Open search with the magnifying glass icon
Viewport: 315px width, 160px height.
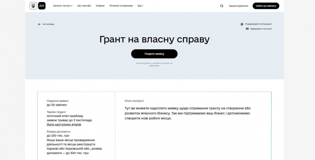(x=222, y=6)
